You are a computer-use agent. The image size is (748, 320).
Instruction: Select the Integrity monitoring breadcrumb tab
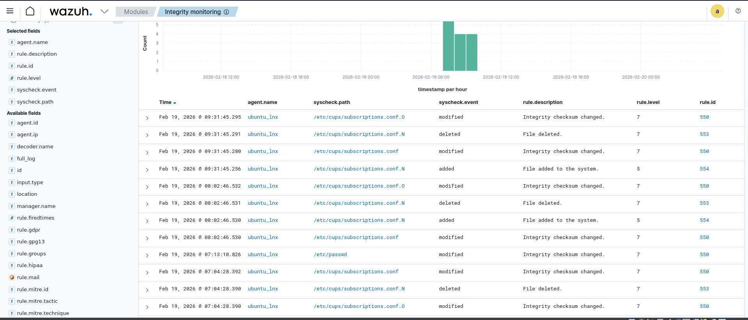pyautogui.click(x=193, y=12)
